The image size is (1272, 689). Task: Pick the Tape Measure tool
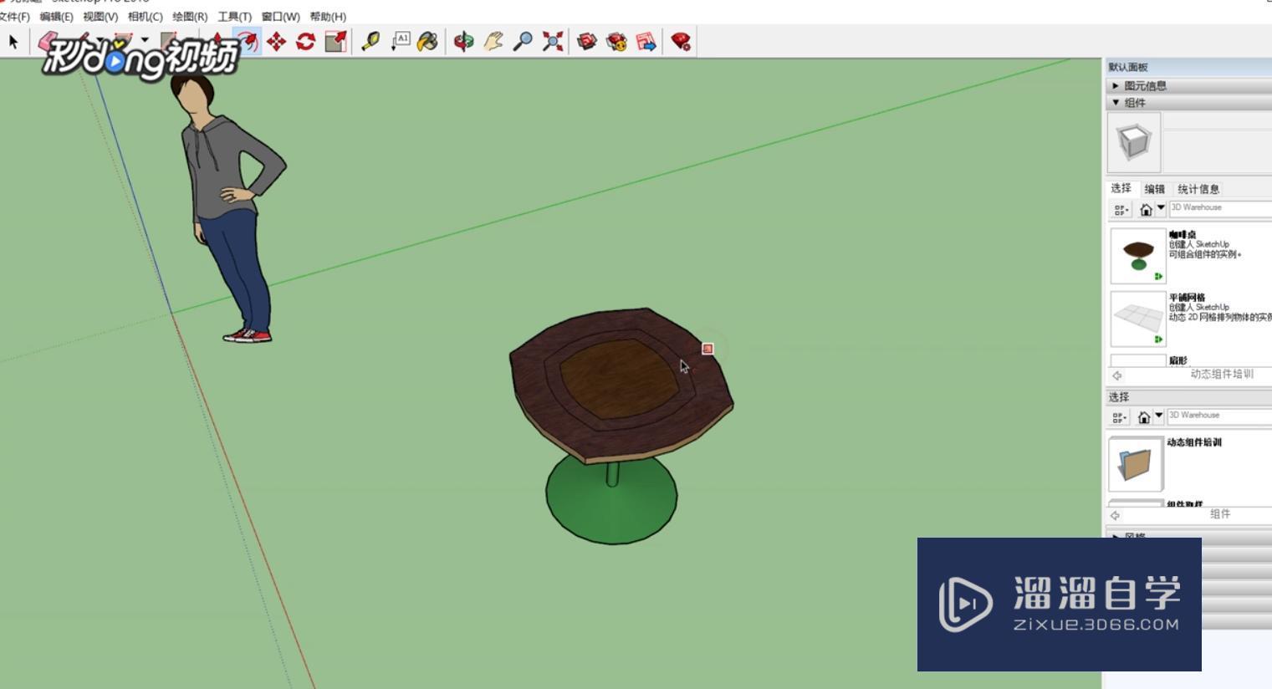[370, 41]
